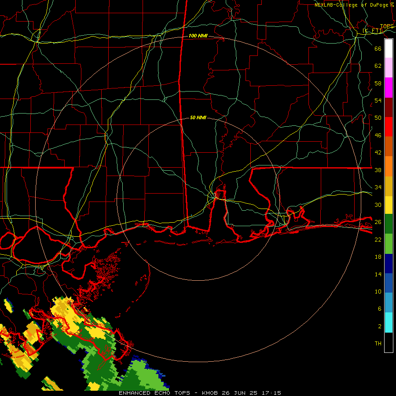The image size is (396, 396).
Task: Click legend value 30
Action: pos(378,205)
